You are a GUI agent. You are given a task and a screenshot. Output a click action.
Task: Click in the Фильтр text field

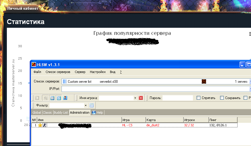(x=67, y=105)
